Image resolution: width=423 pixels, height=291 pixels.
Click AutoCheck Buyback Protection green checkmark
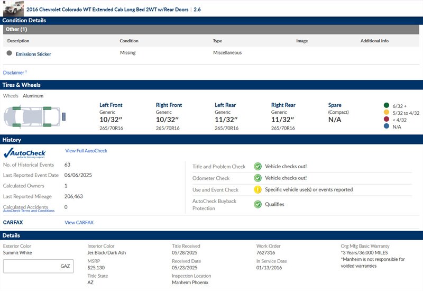[x=258, y=204]
